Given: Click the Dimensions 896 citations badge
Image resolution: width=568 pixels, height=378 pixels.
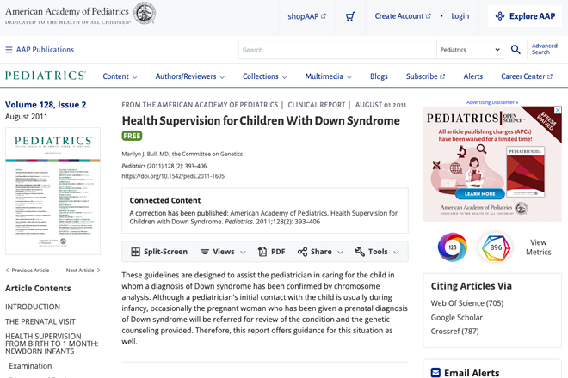Looking at the screenshot, I should click(x=496, y=247).
